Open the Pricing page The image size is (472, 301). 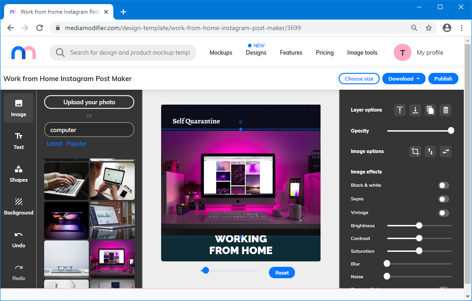[325, 53]
